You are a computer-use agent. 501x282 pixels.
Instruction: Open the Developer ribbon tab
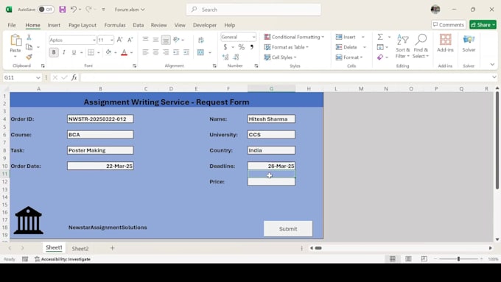(205, 25)
